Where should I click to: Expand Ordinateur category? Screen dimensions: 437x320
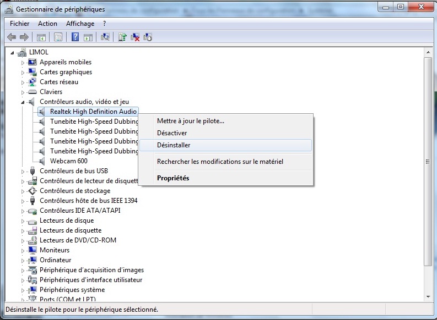click(x=23, y=261)
